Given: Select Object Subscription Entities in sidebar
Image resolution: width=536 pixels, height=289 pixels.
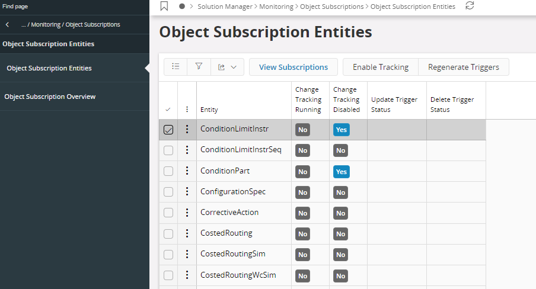Looking at the screenshot, I should point(49,68).
